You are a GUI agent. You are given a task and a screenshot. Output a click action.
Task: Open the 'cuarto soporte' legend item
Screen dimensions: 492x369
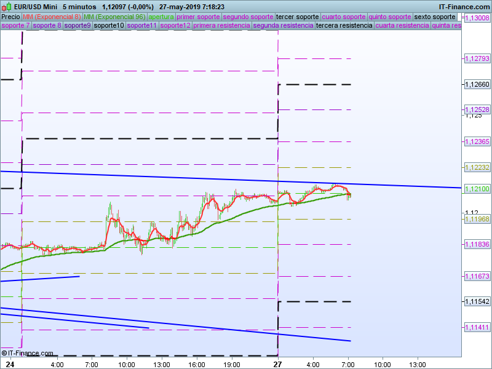coord(344,17)
